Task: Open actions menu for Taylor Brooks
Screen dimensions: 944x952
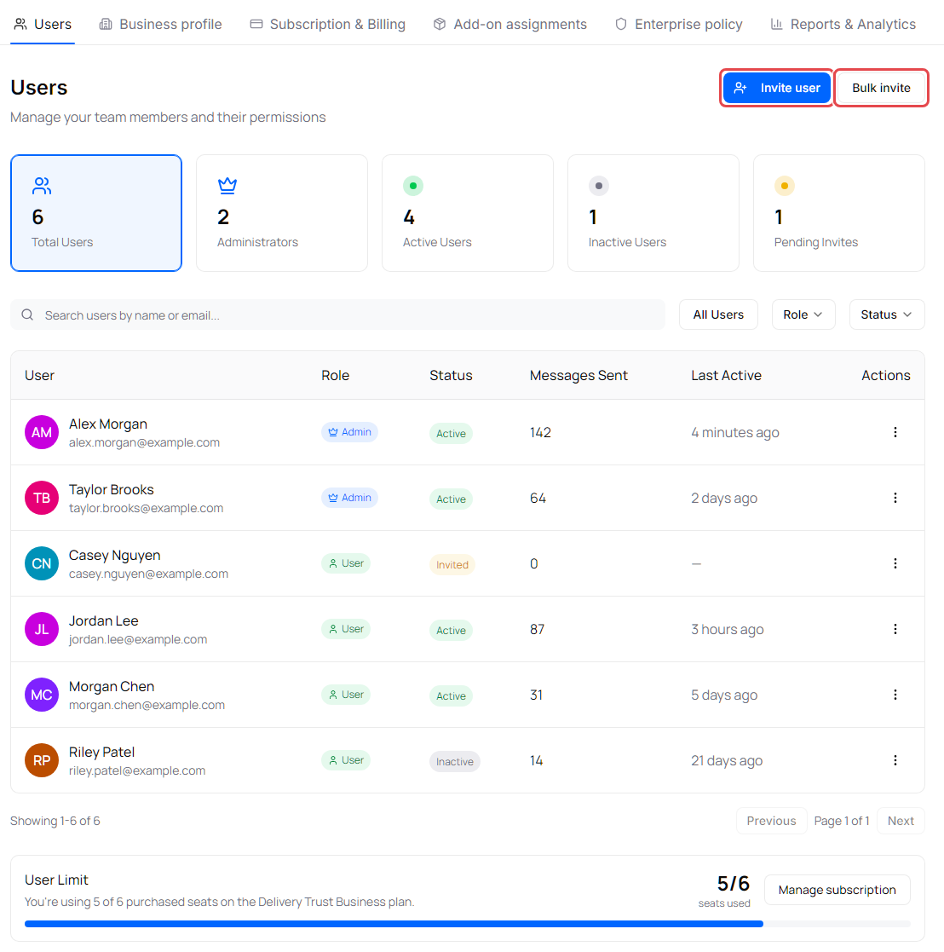Action: [x=895, y=498]
